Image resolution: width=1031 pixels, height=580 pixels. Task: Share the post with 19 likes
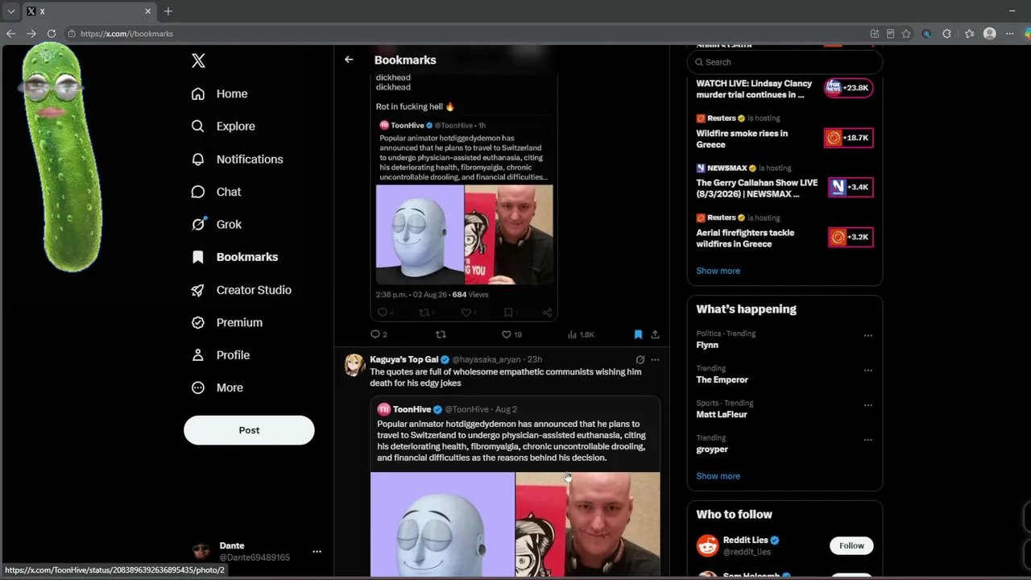tap(655, 334)
